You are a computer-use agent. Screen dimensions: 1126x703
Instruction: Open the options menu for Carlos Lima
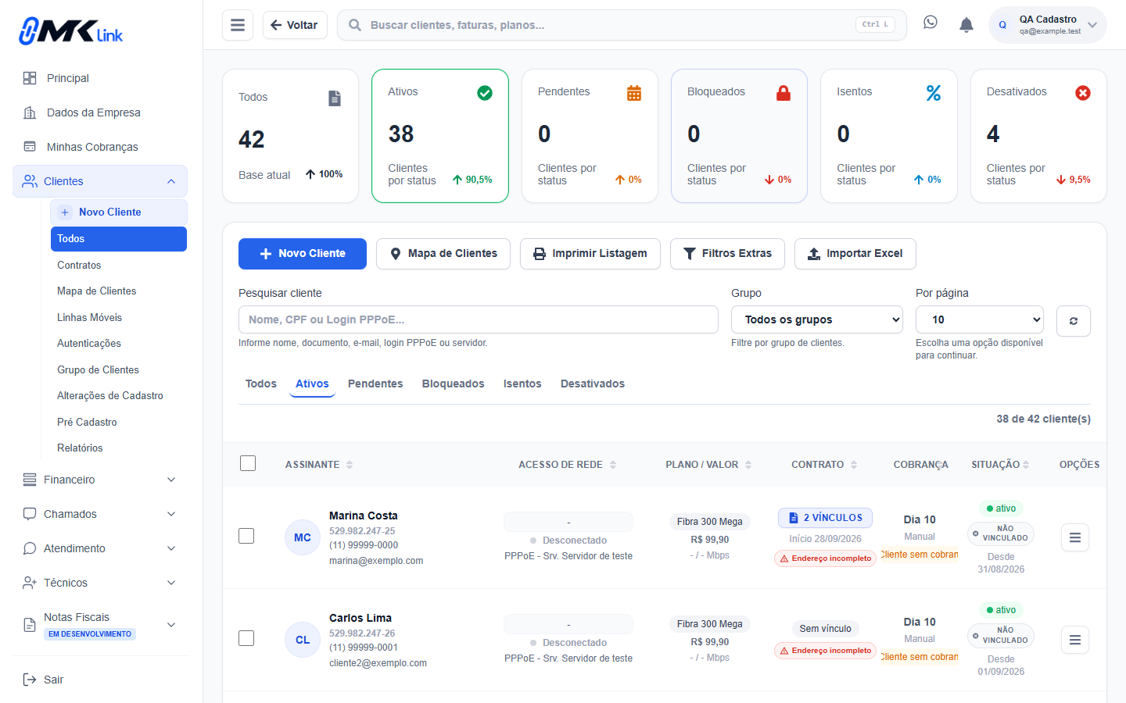pos(1075,640)
